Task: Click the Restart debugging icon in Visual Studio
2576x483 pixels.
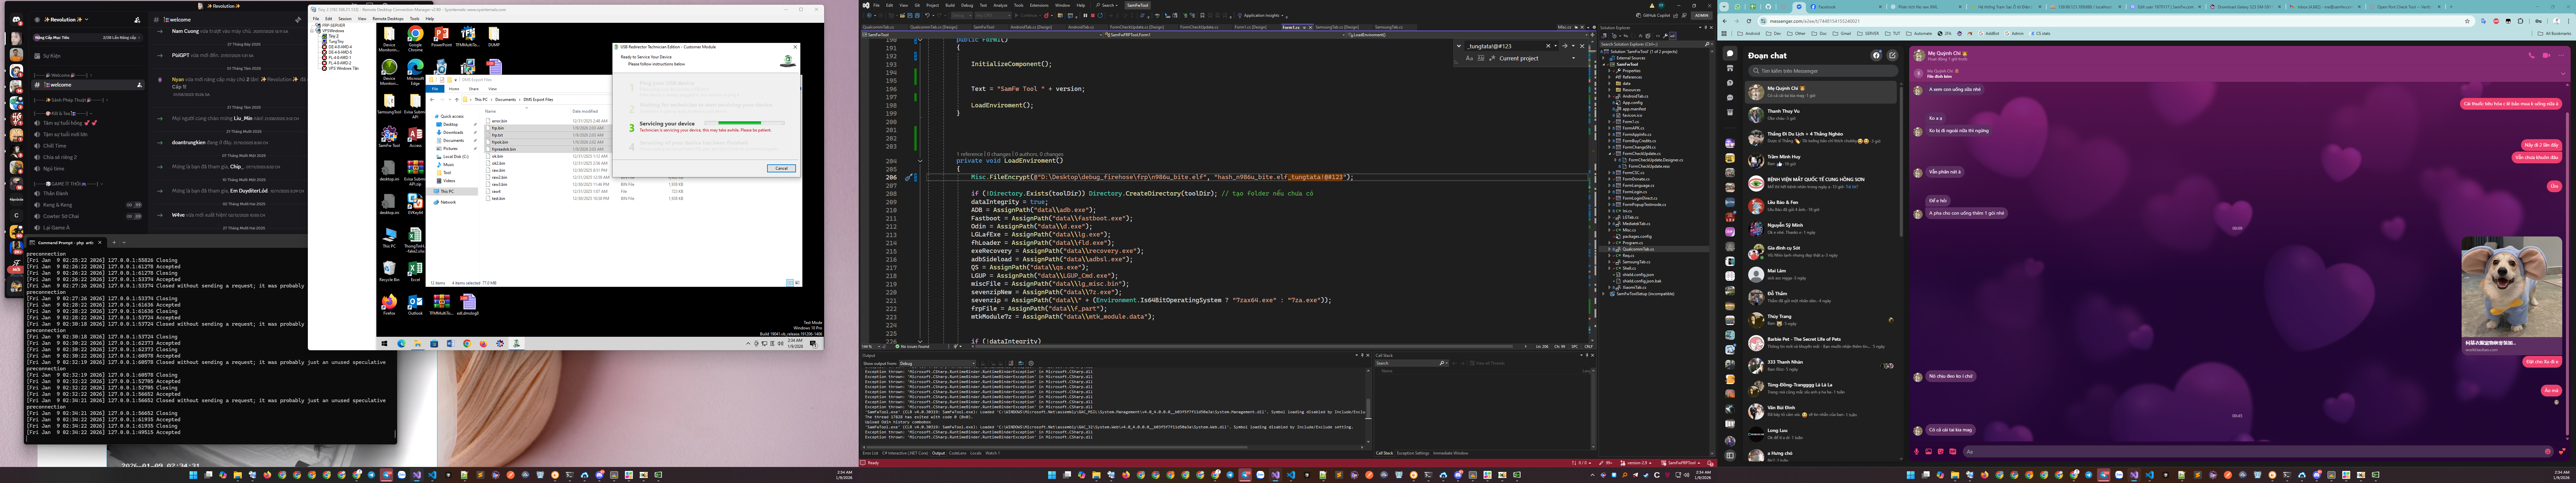Action: (x=1100, y=15)
